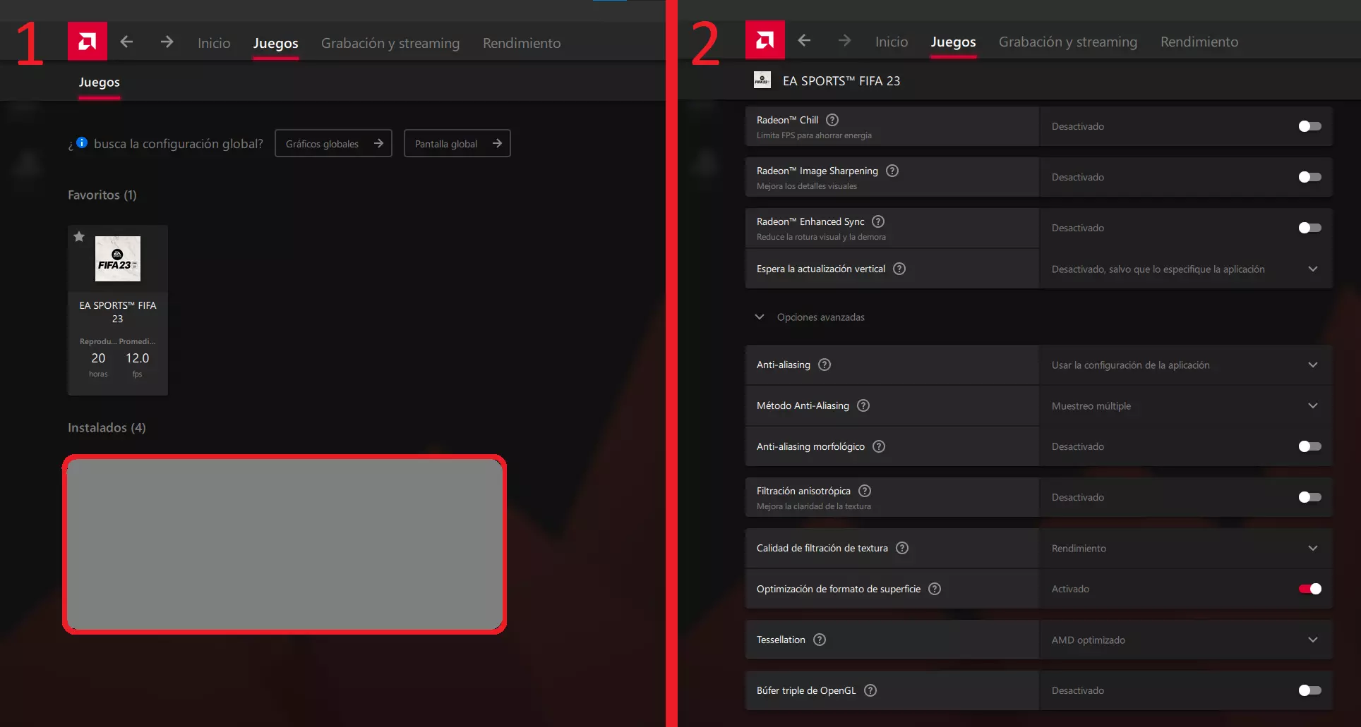Click the AMD logo on the Juegos list screen
The height and width of the screenshot is (727, 1361).
point(88,42)
